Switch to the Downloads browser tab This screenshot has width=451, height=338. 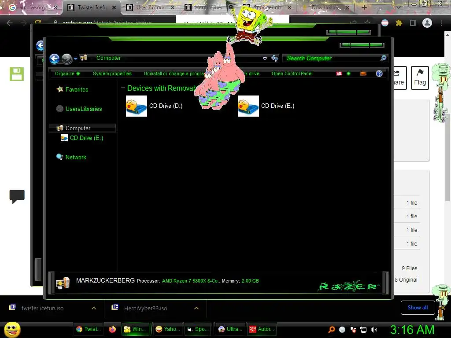click(x=325, y=7)
